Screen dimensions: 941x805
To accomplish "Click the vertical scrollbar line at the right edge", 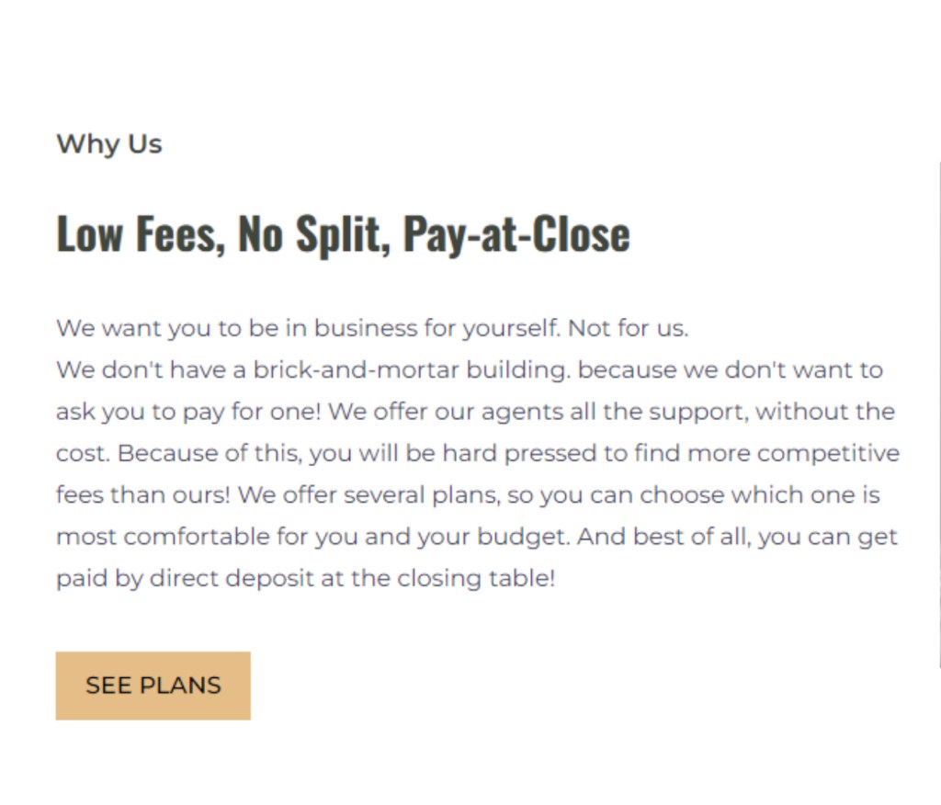I will [x=939, y=414].
